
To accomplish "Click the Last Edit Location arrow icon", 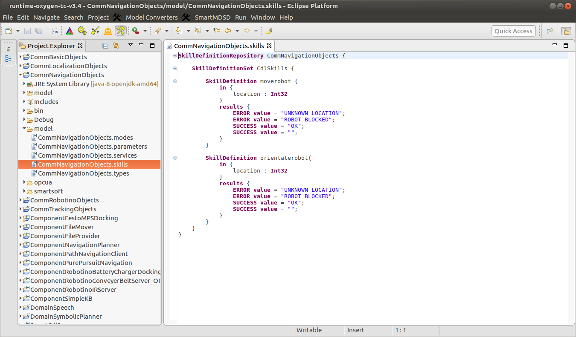I will click(216, 31).
